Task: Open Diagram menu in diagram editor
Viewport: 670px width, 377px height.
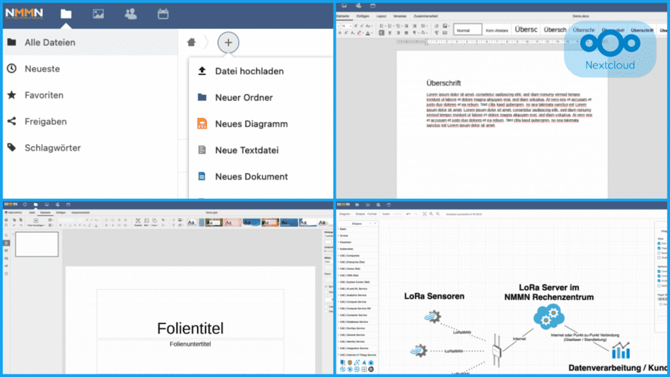Action: (345, 214)
